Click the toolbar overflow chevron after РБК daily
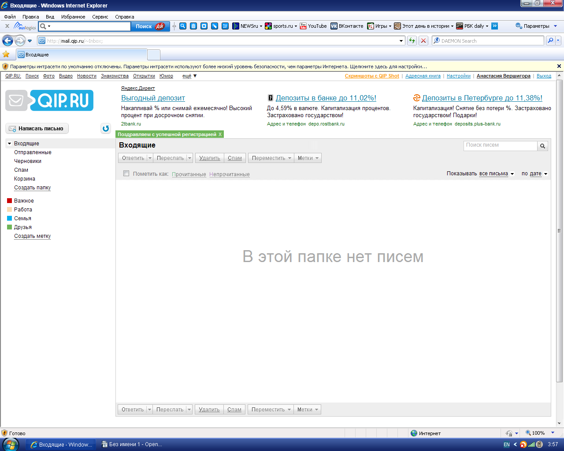Image resolution: width=564 pixels, height=451 pixels. [x=494, y=26]
